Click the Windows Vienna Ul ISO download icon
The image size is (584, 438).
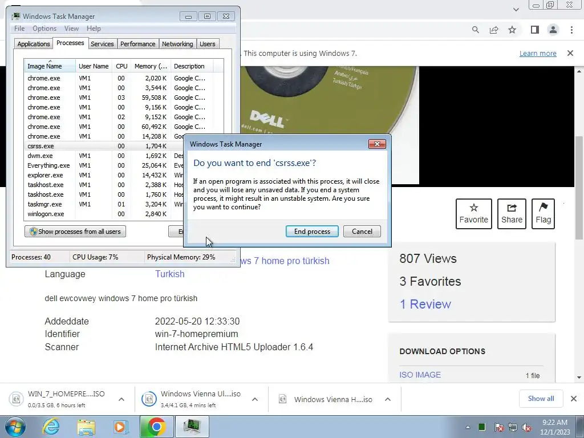click(149, 399)
